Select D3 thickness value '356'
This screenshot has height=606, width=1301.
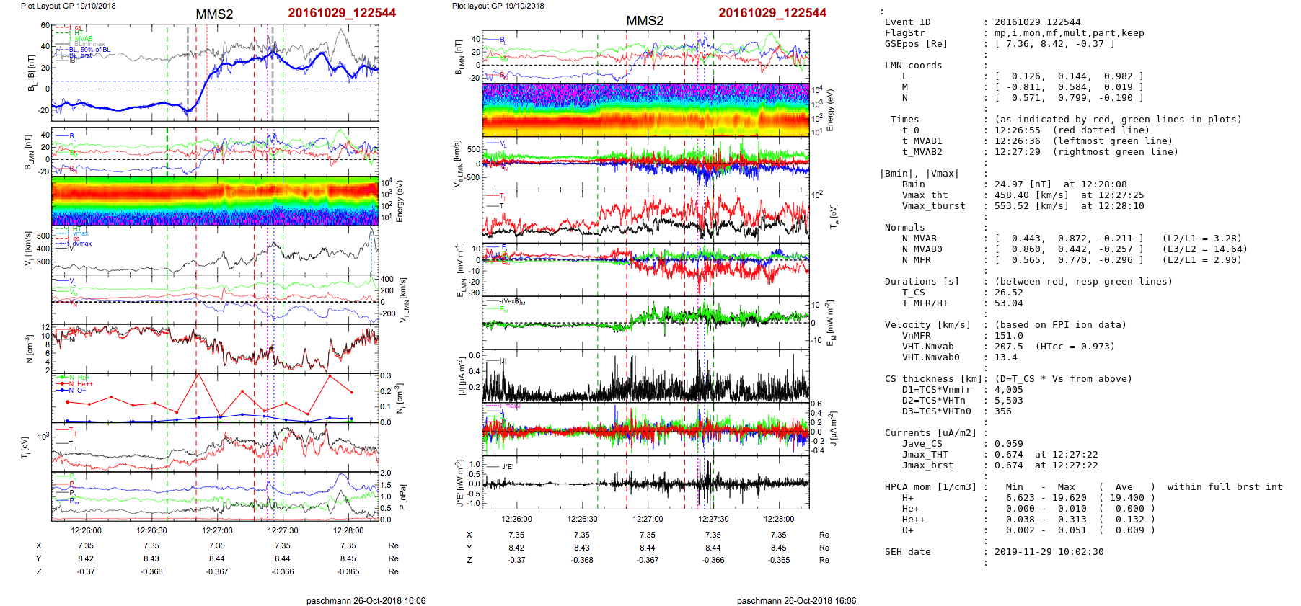coord(1002,411)
